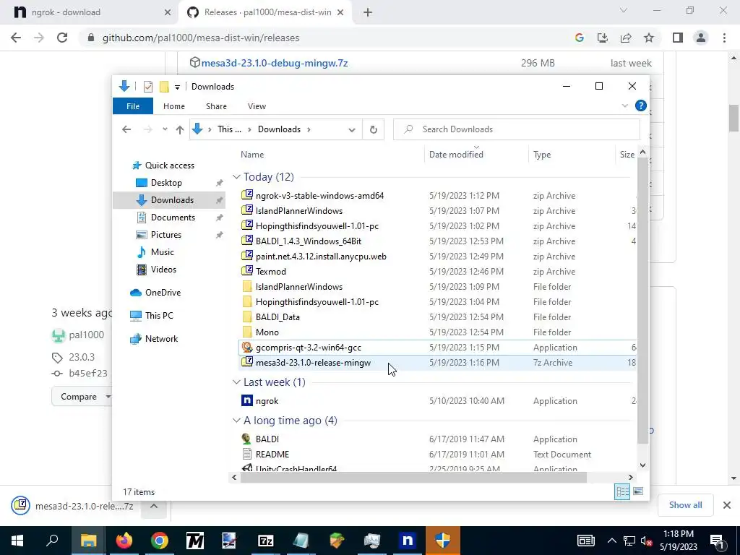Open Explorer help with the question mark icon
The width and height of the screenshot is (740, 555).
[x=640, y=106]
